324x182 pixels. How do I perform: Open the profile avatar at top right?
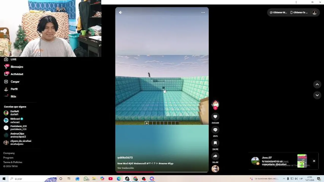[x=314, y=12]
